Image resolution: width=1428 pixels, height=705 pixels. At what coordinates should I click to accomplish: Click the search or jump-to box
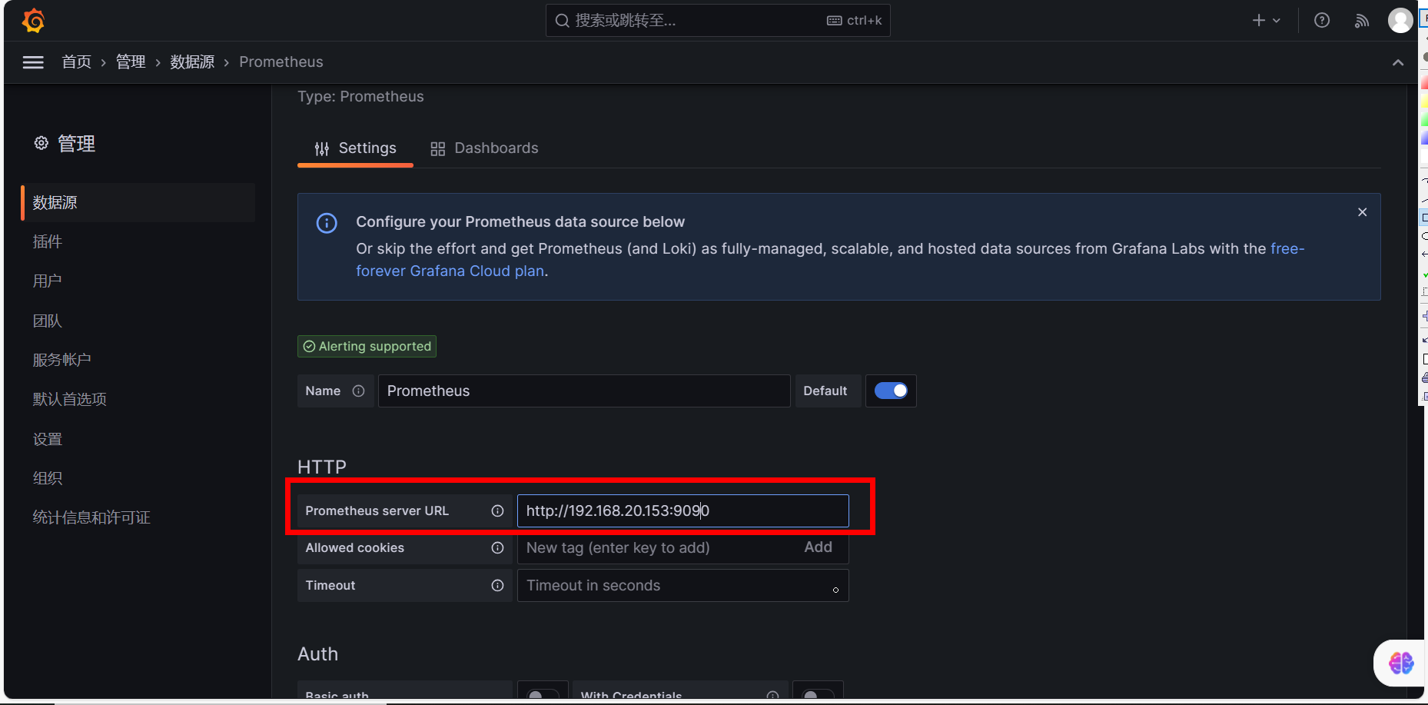[718, 21]
